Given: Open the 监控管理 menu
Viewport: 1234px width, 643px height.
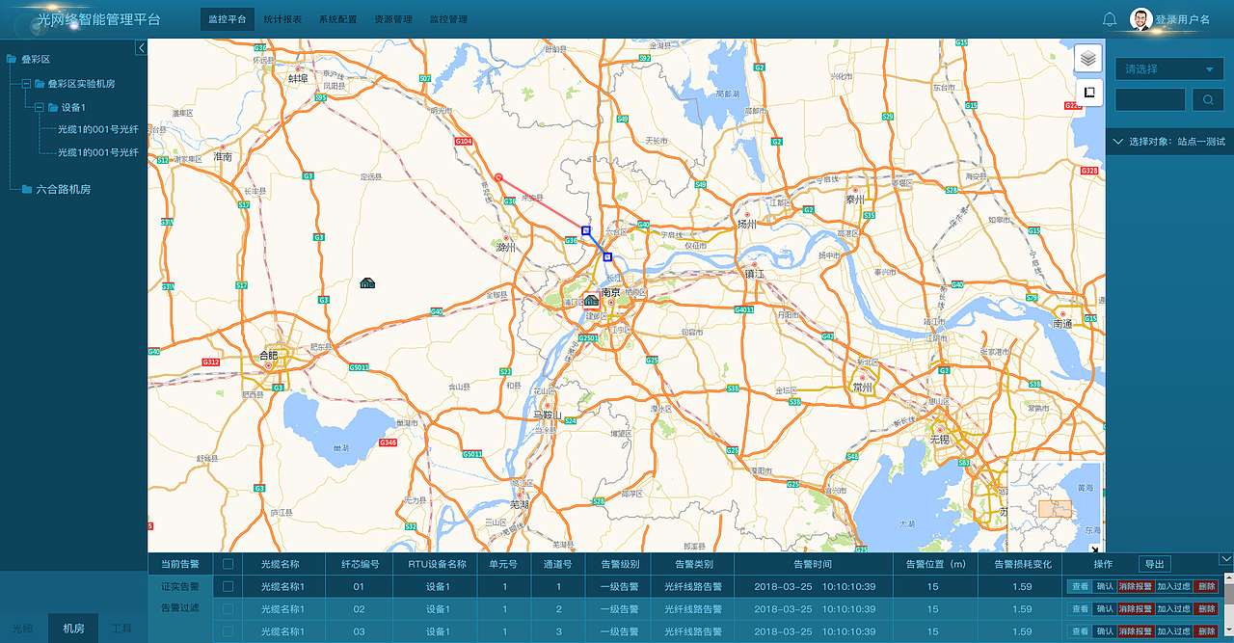Looking at the screenshot, I should 448,19.
